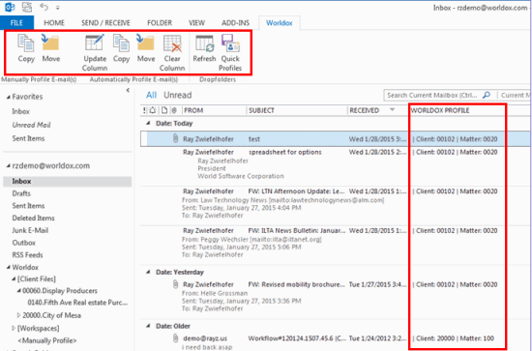Sort by the Attachment paperclip column header
The height and width of the screenshot is (351, 532).
coord(174,110)
